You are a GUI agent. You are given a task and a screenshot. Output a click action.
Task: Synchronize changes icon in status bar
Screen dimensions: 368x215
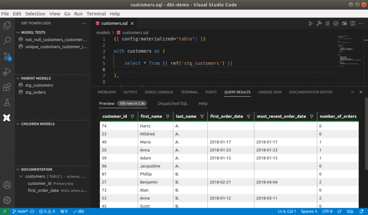pos(32,211)
